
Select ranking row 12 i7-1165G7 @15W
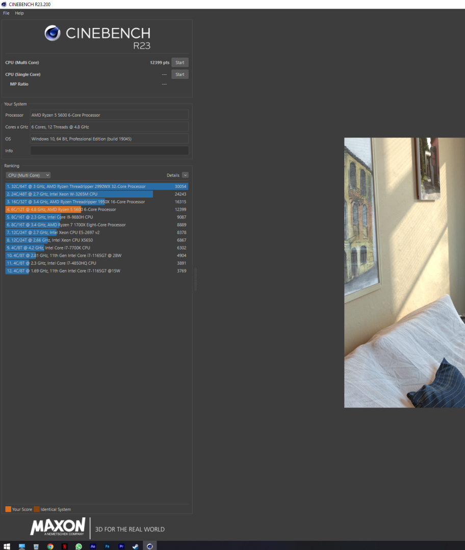tap(96, 271)
